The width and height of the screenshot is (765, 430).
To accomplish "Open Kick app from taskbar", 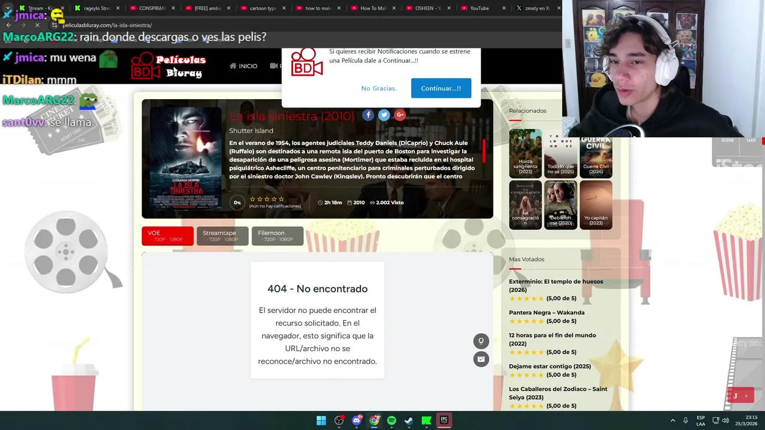I will click(x=427, y=420).
